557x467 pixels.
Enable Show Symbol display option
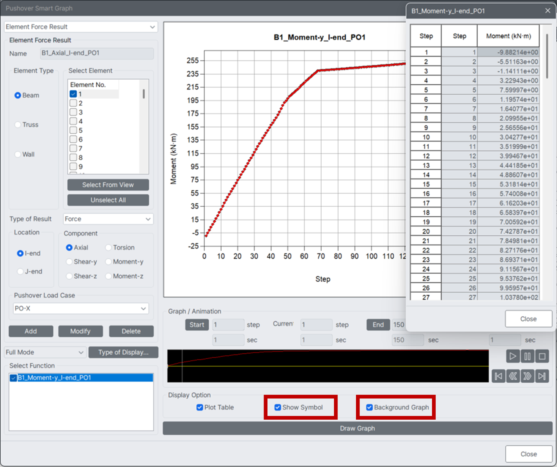(277, 407)
